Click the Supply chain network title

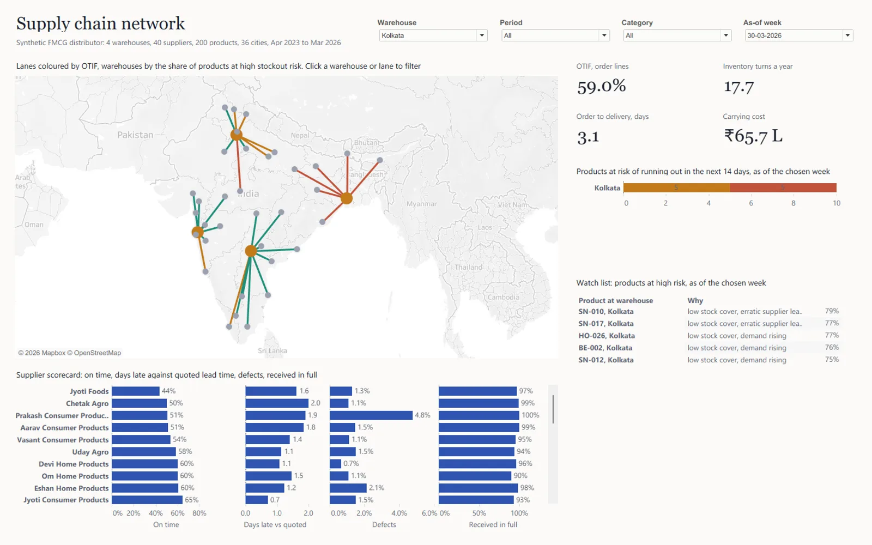pyautogui.click(x=101, y=23)
